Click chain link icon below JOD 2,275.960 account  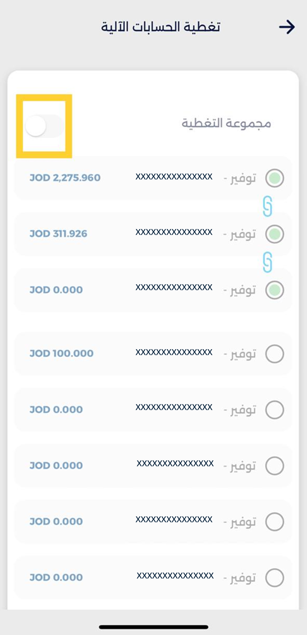[x=267, y=206]
